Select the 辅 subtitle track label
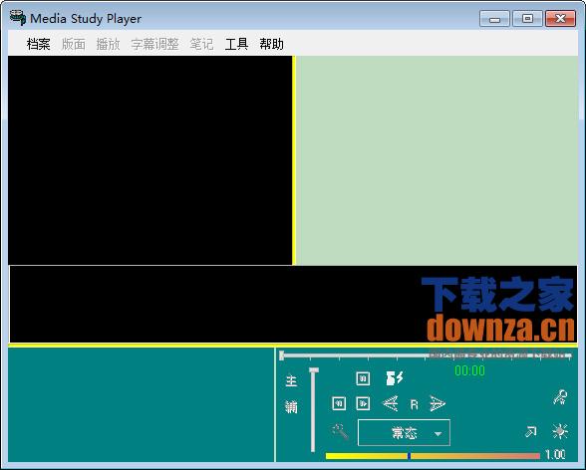 (x=291, y=406)
